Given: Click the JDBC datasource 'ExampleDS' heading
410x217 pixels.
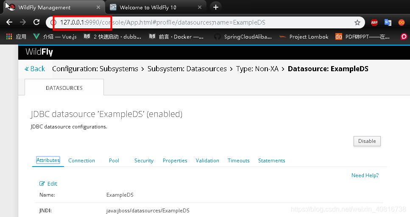Looking at the screenshot, I should [107, 114].
